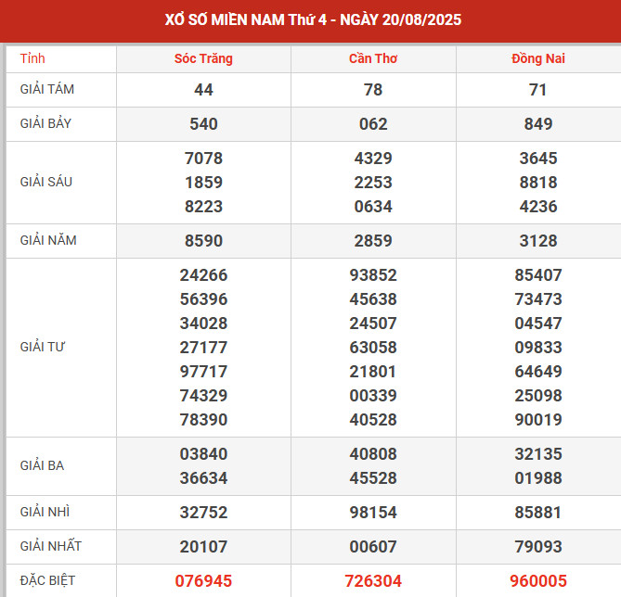Image resolution: width=621 pixels, height=597 pixels.
Task: Click Đồng Nai special prize 960005
Action: coord(538,581)
